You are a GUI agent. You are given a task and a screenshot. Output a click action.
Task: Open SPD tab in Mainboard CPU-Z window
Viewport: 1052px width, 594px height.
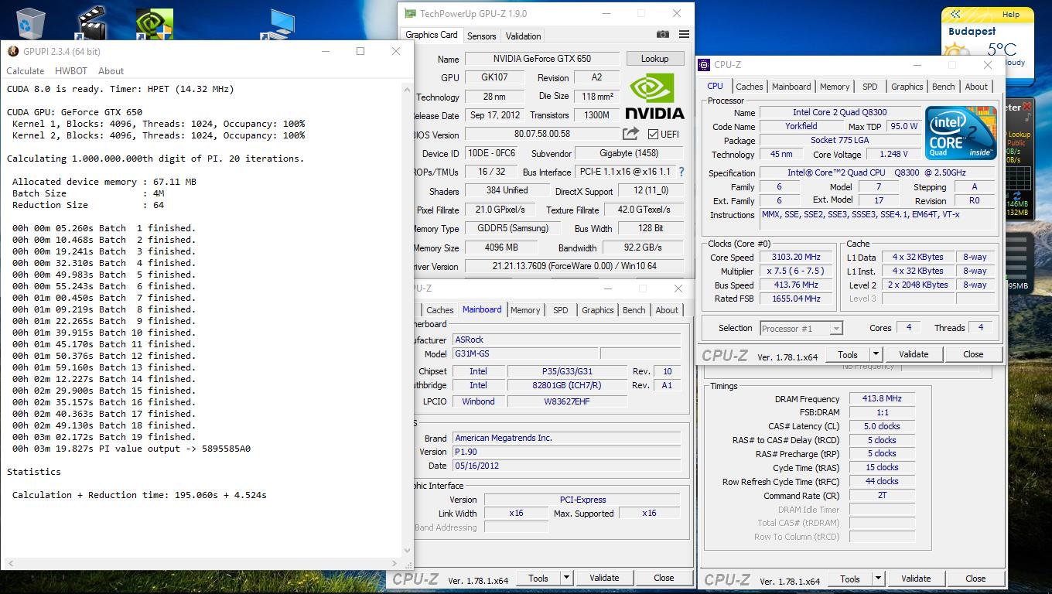pyautogui.click(x=561, y=310)
